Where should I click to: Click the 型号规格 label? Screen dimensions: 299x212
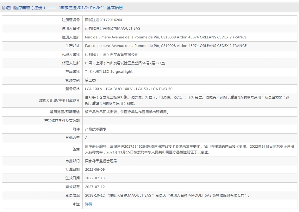72,89
